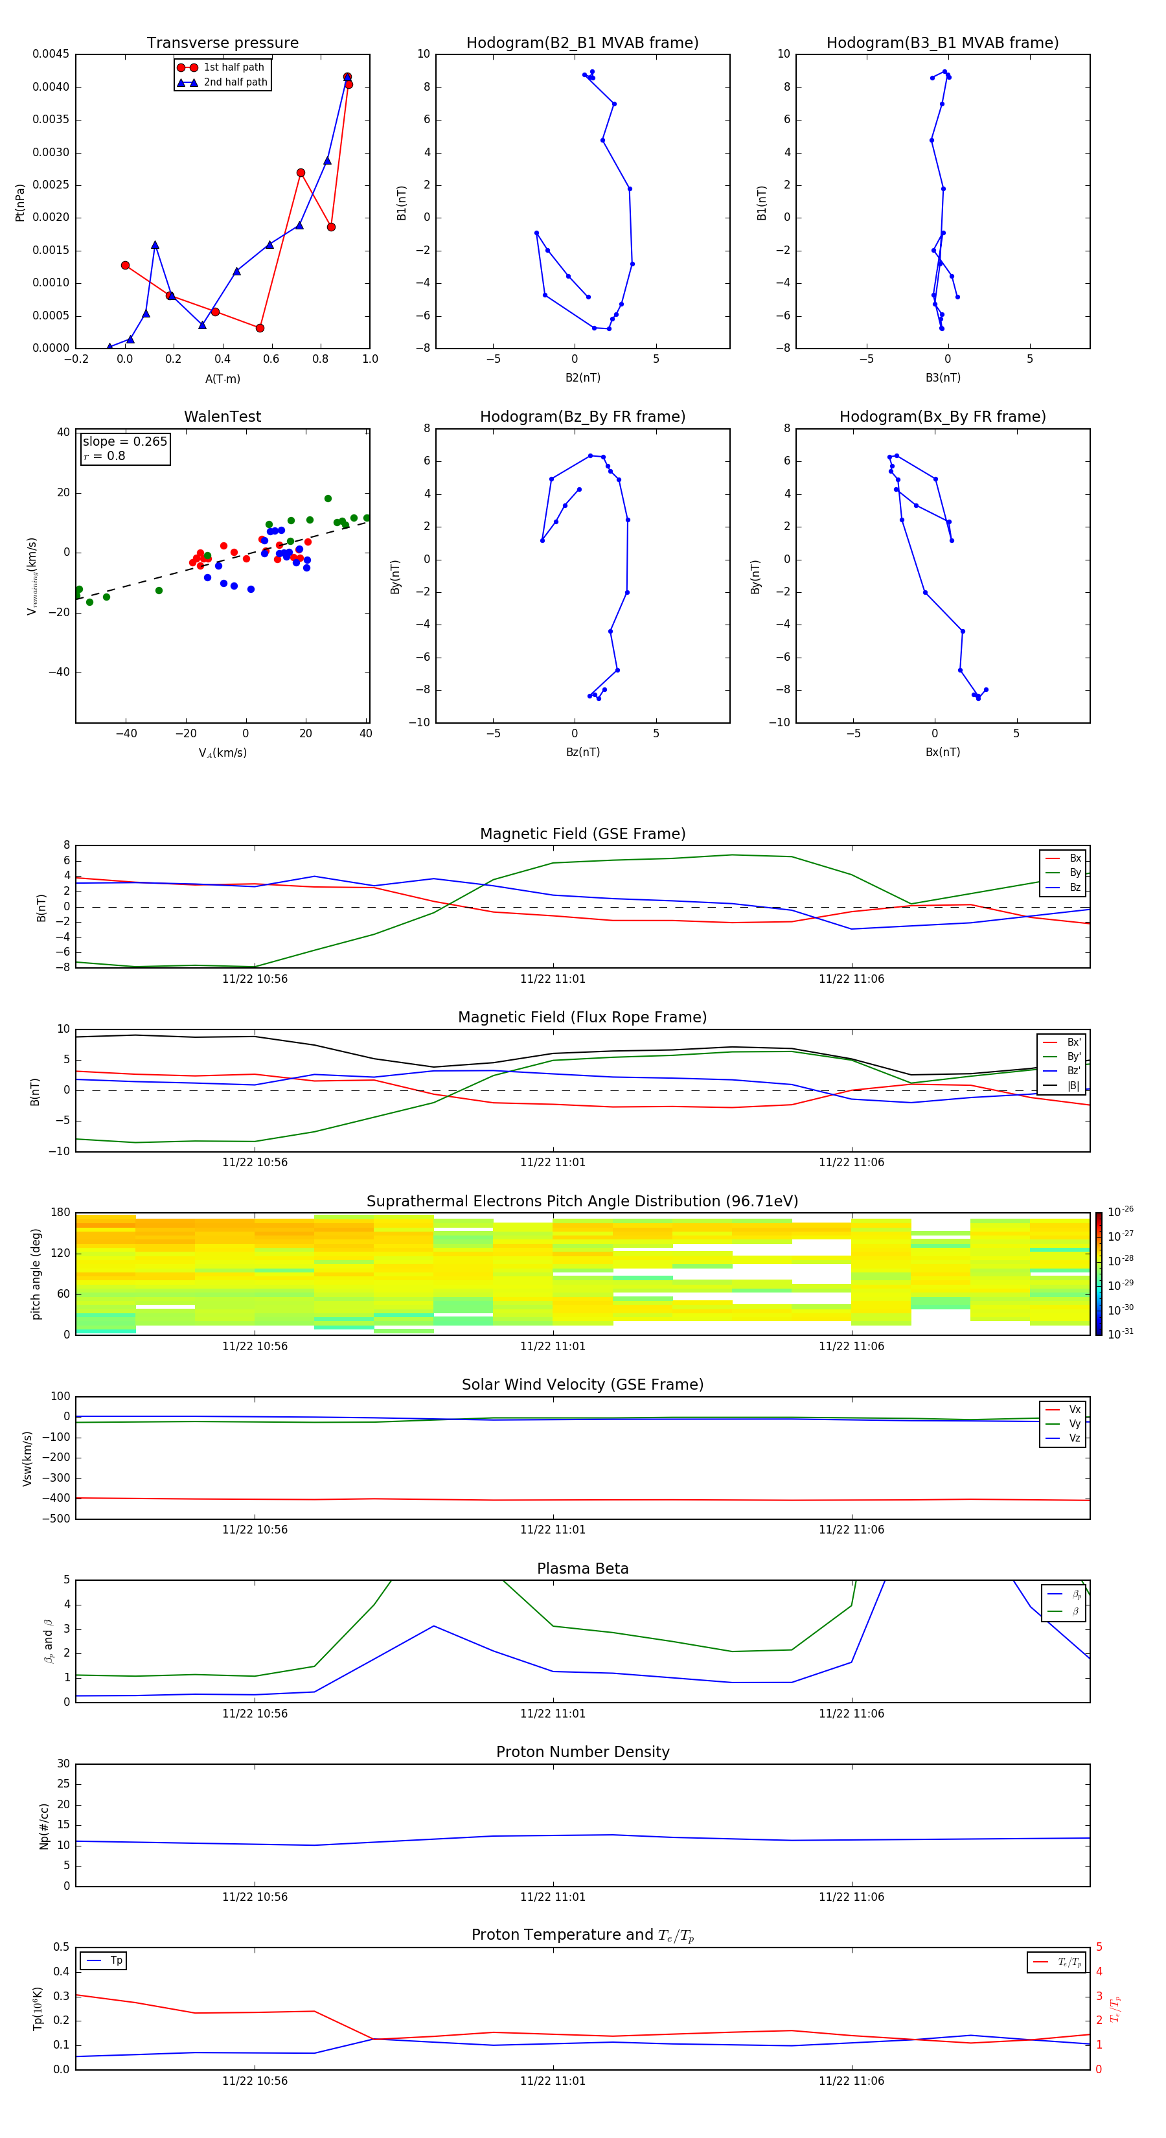Click 'B3(nT)' axis label
Screen dimensions: 1166x2138
coord(943,378)
